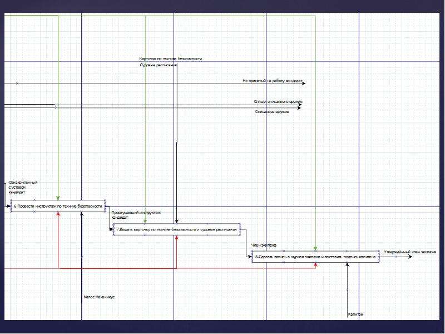Screen dimensions: 445x334
Task: Select the Капитан mechanism label
Action: (355, 315)
